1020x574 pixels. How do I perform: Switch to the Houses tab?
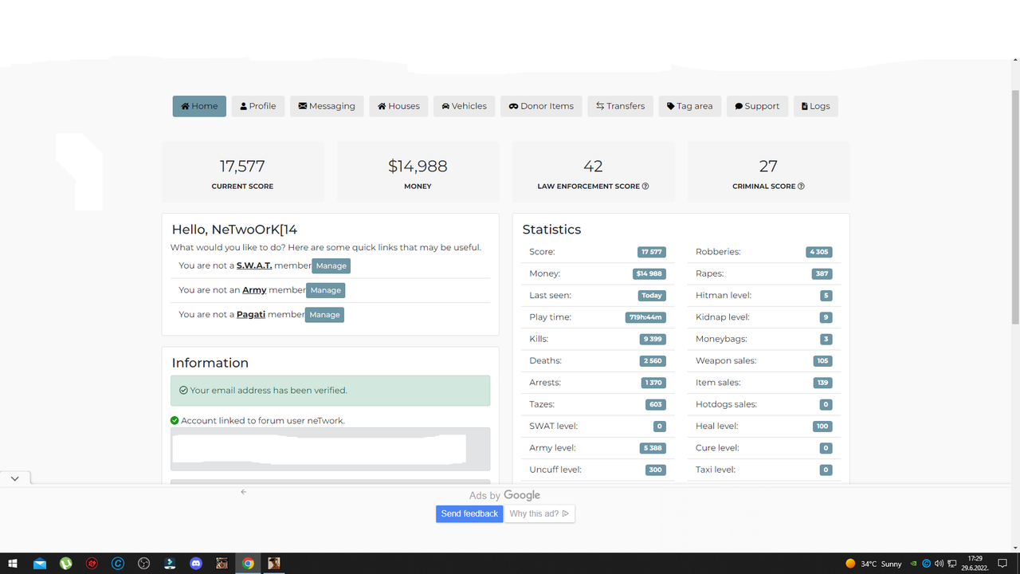point(398,106)
